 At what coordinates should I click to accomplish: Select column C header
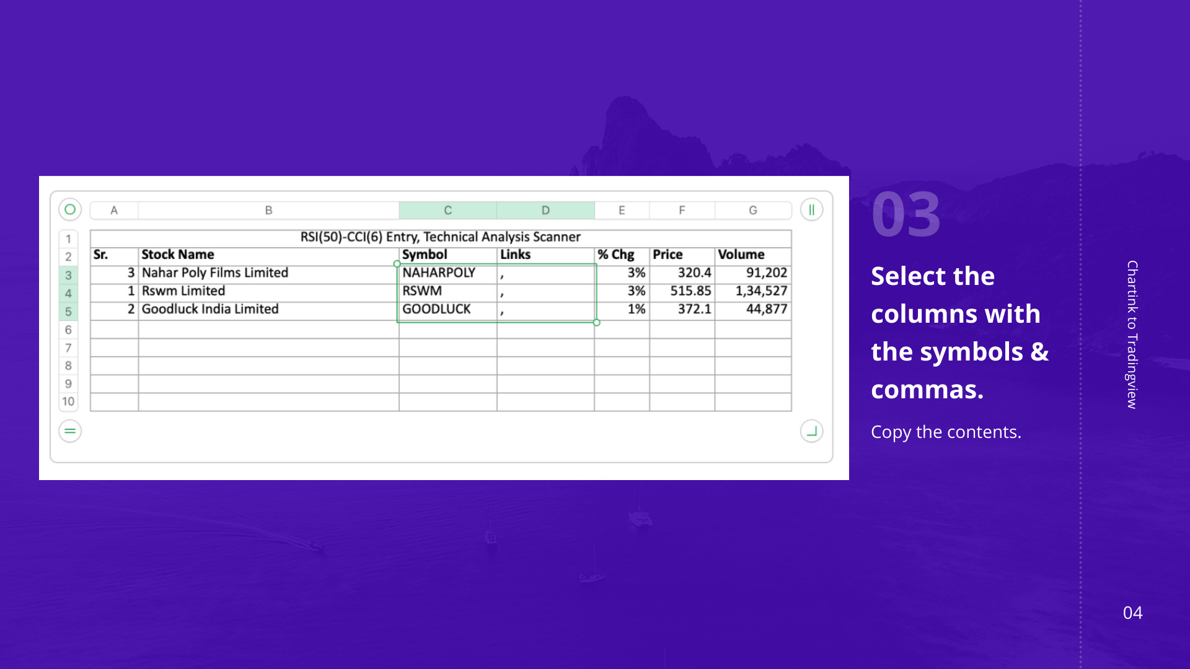coord(447,211)
